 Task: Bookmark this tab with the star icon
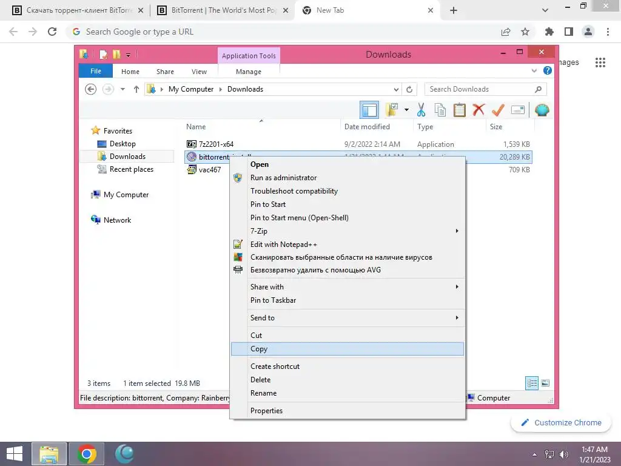click(525, 32)
